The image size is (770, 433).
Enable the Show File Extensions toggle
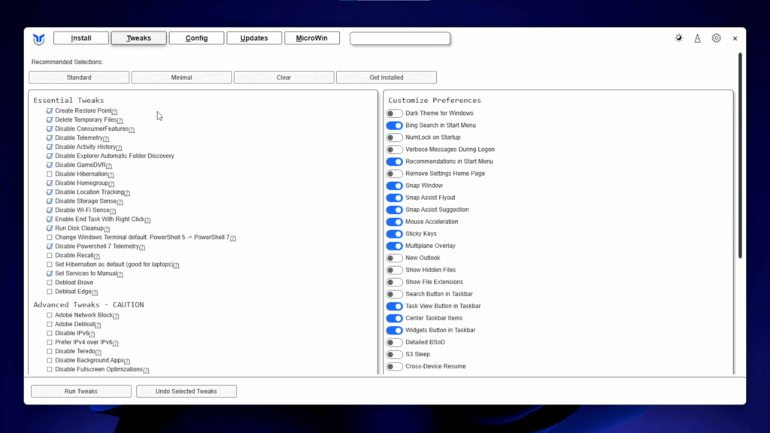click(394, 282)
